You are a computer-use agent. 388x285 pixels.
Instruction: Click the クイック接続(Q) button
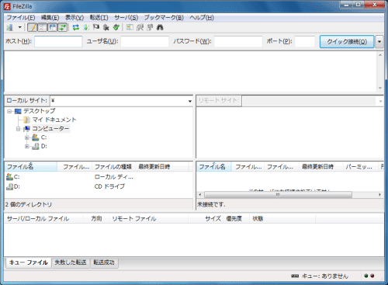coord(347,42)
